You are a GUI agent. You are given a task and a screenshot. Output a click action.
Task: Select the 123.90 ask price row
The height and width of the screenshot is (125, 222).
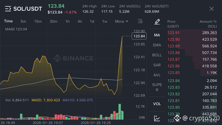coord(192,39)
